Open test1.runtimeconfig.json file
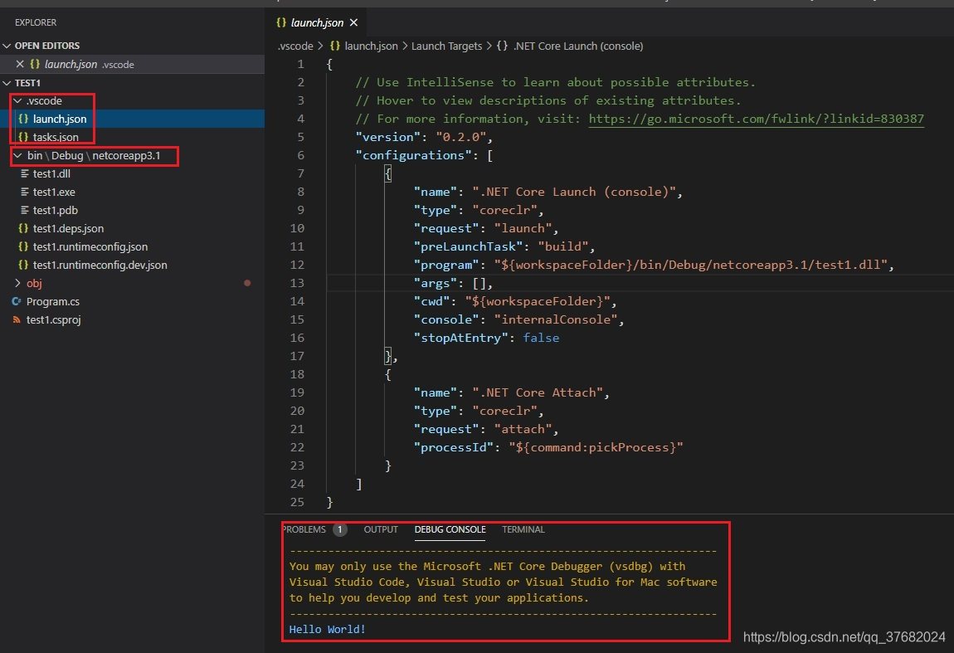Screen dimensions: 954x653 (x=90, y=246)
